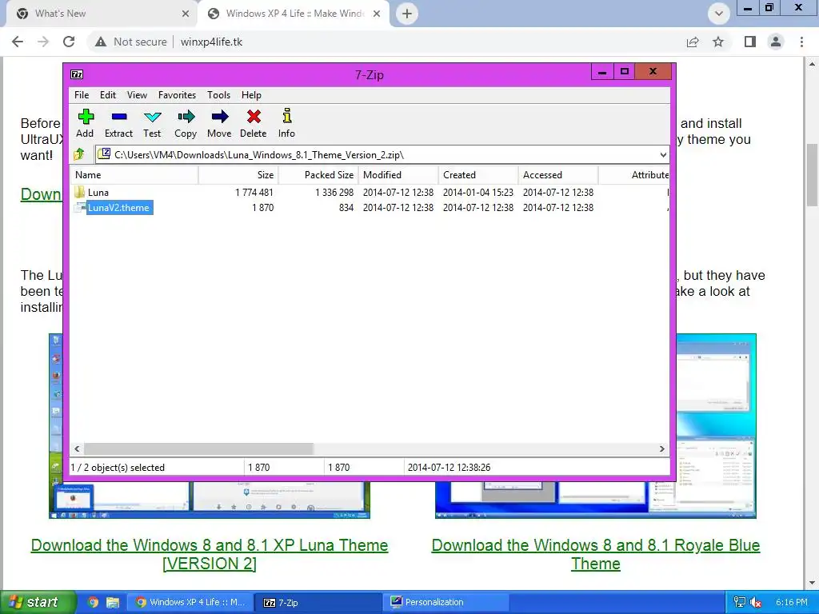Click the browser page vertical scrollbar thumb
The height and width of the screenshot is (614, 819).
[x=813, y=175]
